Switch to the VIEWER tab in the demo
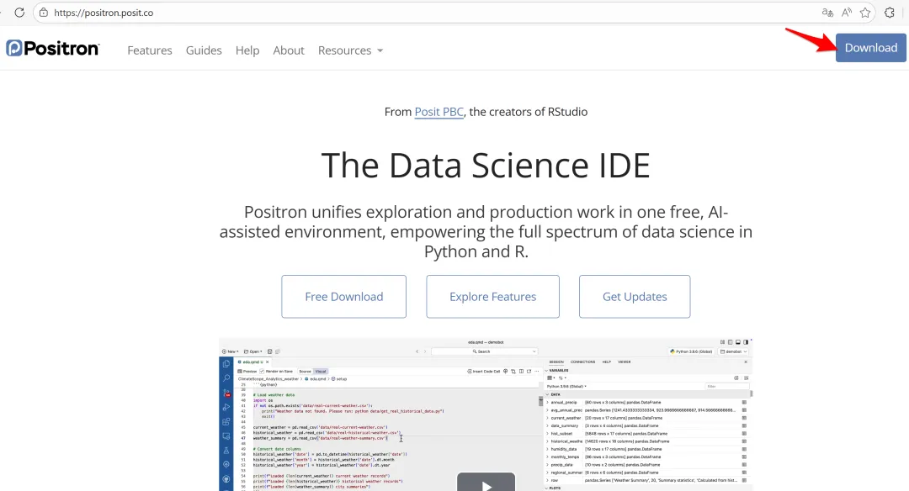This screenshot has height=491, width=909. point(625,362)
